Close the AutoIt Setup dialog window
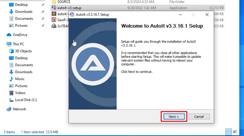The height and width of the screenshot is (136, 244). (207, 15)
